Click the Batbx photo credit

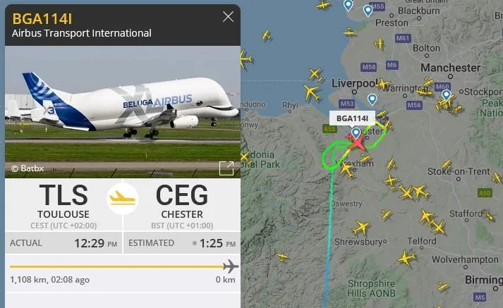point(28,168)
